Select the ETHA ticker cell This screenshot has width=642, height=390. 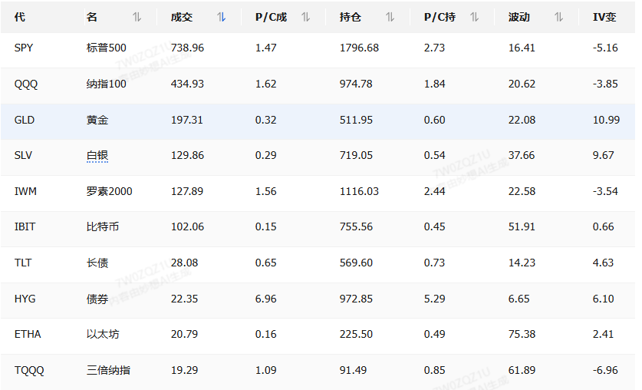coord(28,335)
